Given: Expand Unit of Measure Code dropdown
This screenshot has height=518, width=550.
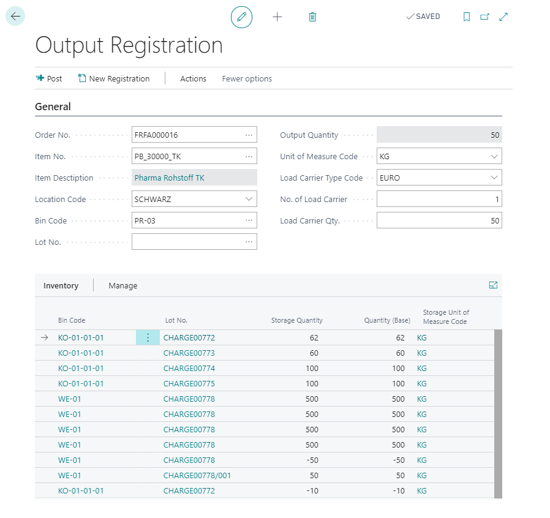Looking at the screenshot, I should 494,156.
